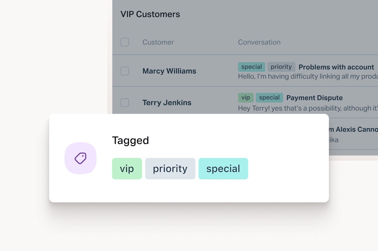Sort by the Conversation column header
The width and height of the screenshot is (378, 251).
tap(259, 42)
